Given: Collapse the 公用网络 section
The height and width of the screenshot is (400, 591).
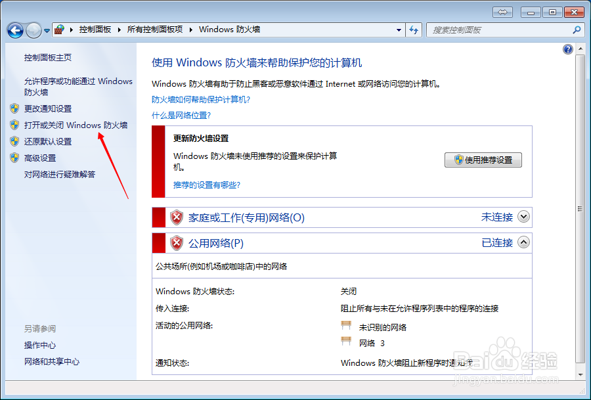Looking at the screenshot, I should (x=522, y=242).
